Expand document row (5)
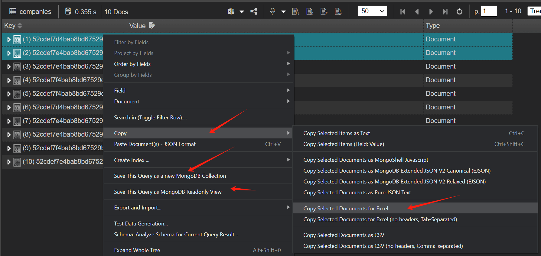This screenshot has height=256, width=541. tap(9, 94)
